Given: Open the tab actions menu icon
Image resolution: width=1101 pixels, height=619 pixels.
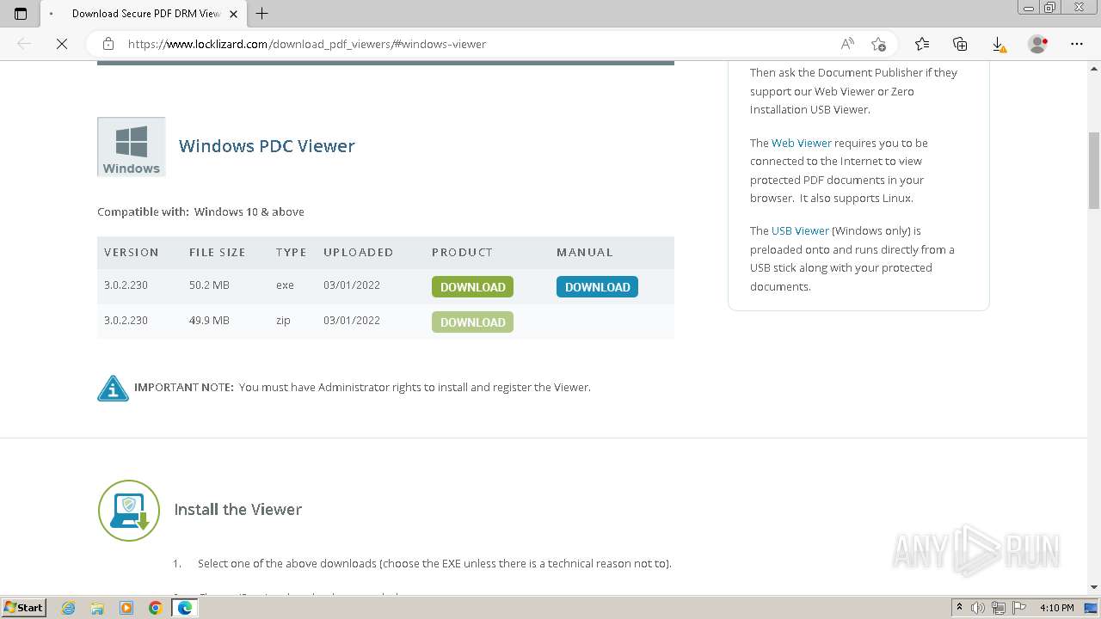Looking at the screenshot, I should pos(21,13).
